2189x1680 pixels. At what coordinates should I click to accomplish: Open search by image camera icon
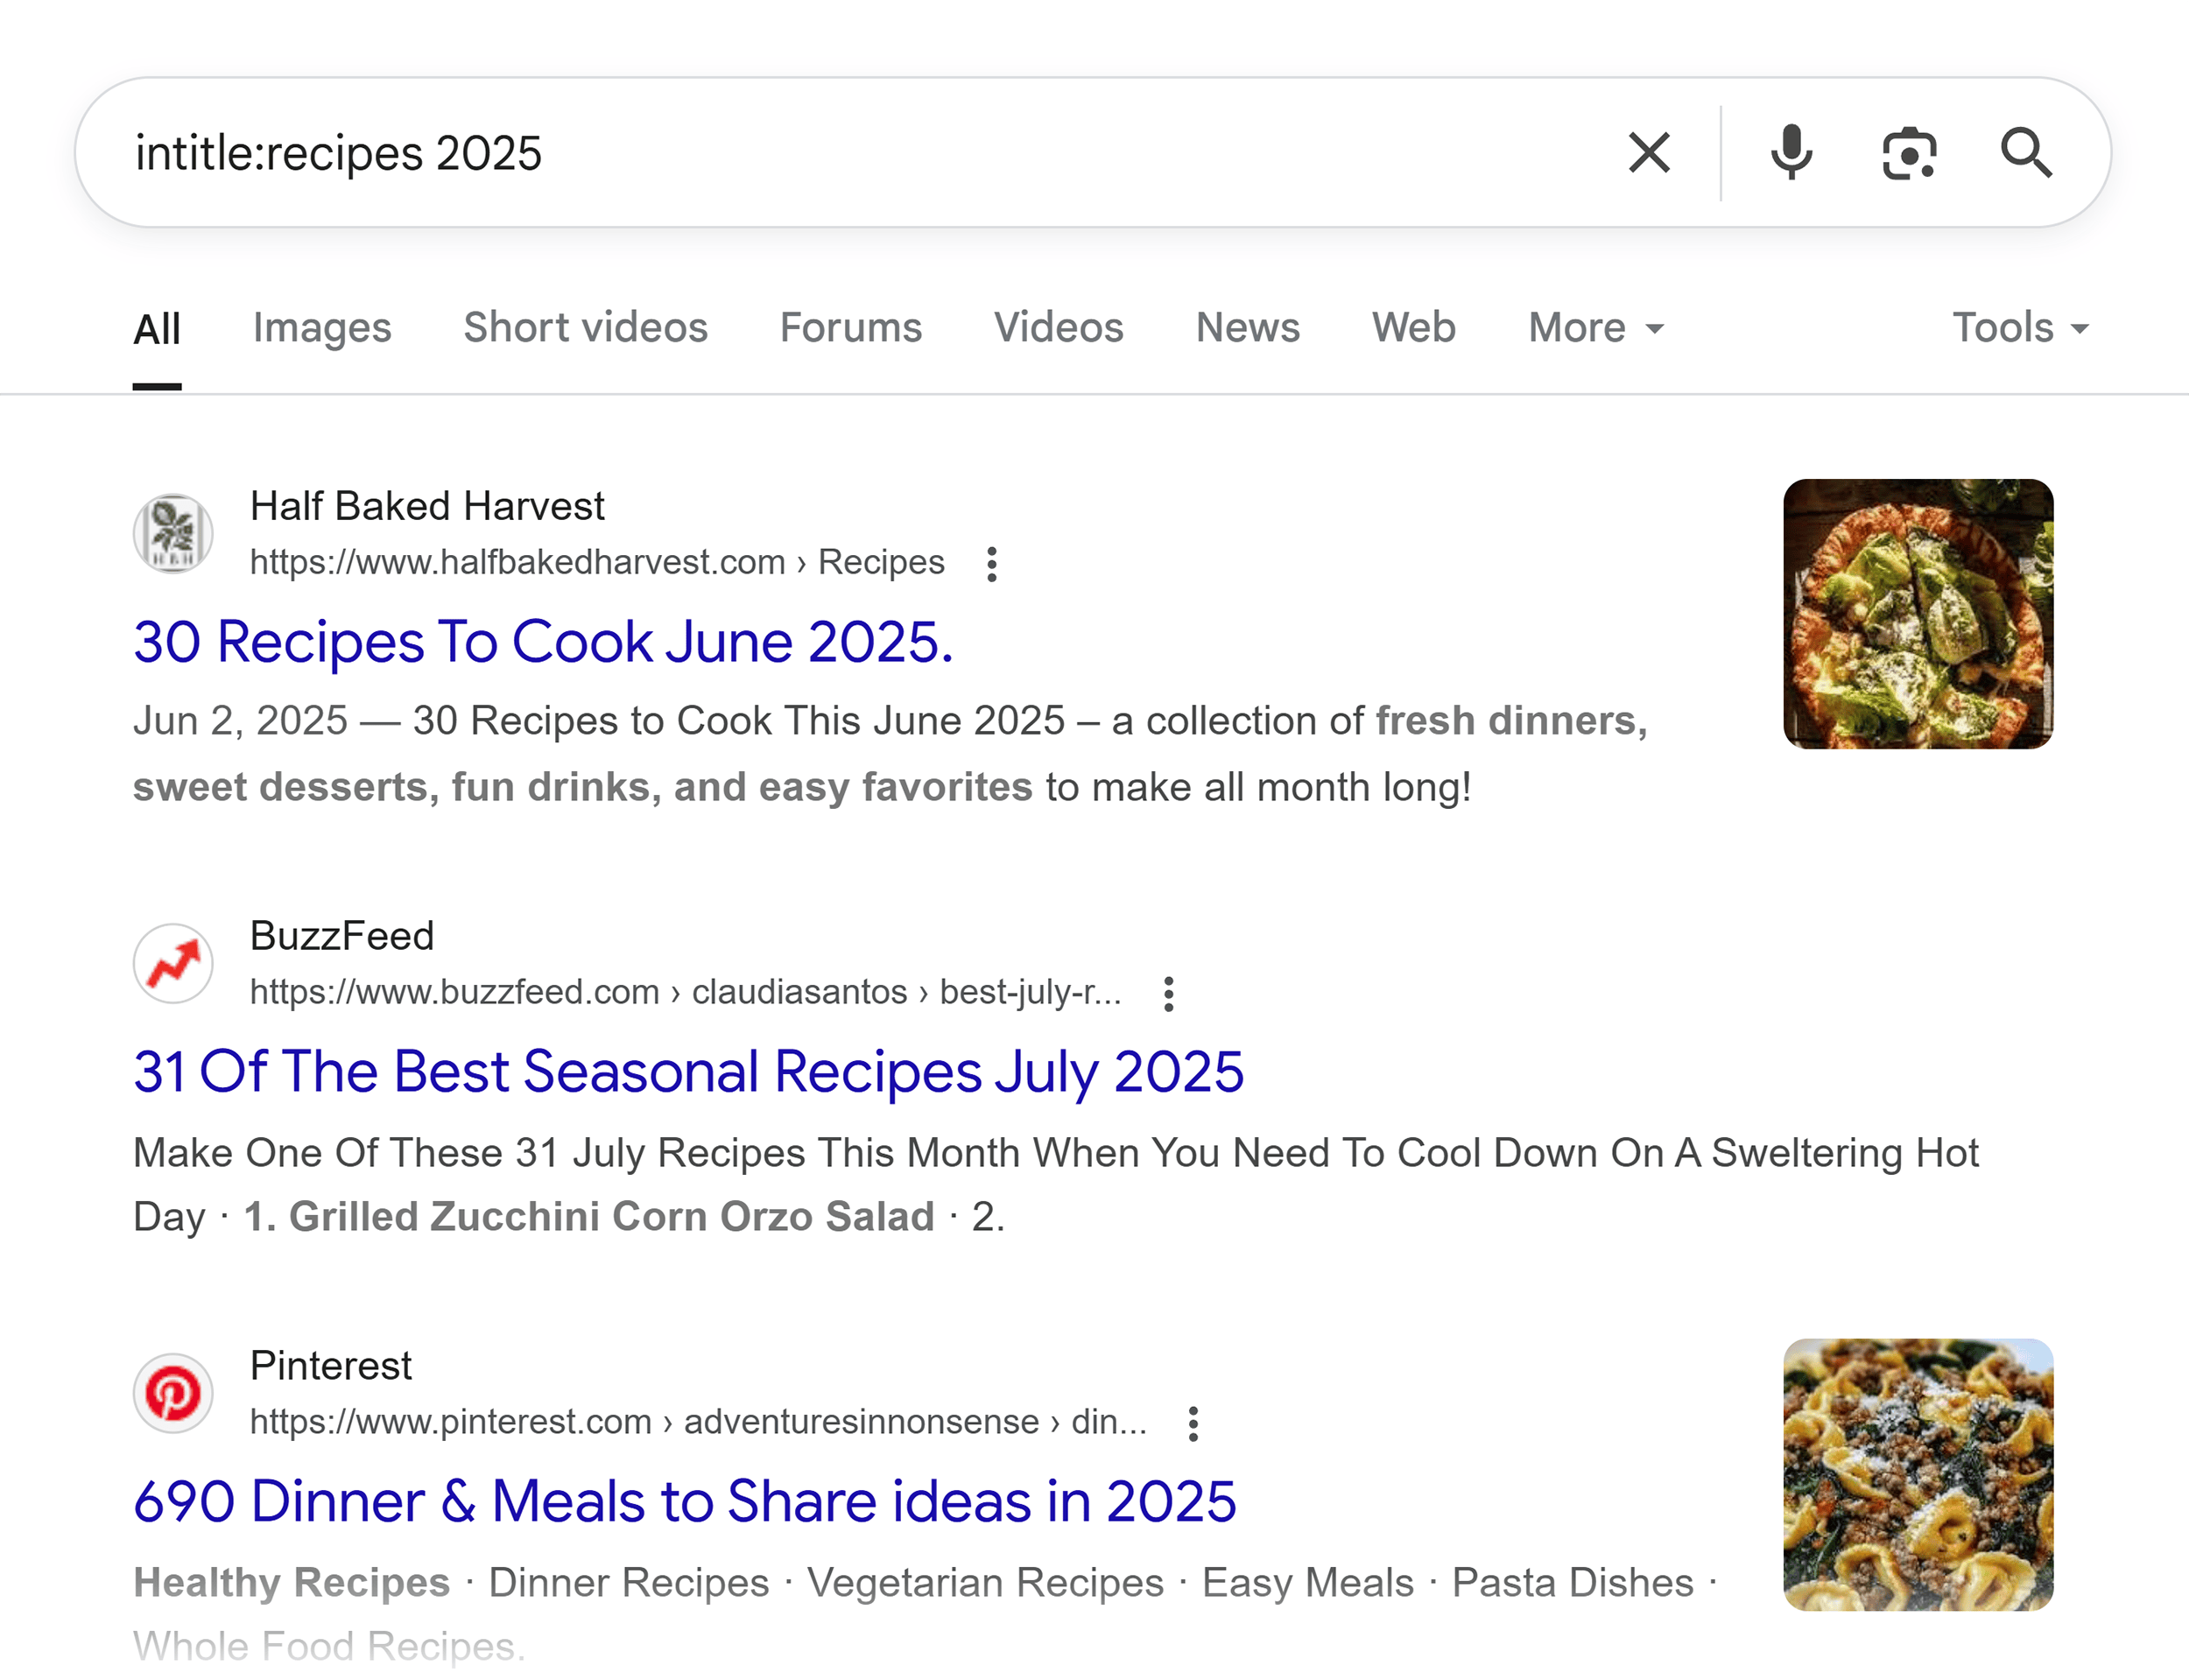(1909, 153)
